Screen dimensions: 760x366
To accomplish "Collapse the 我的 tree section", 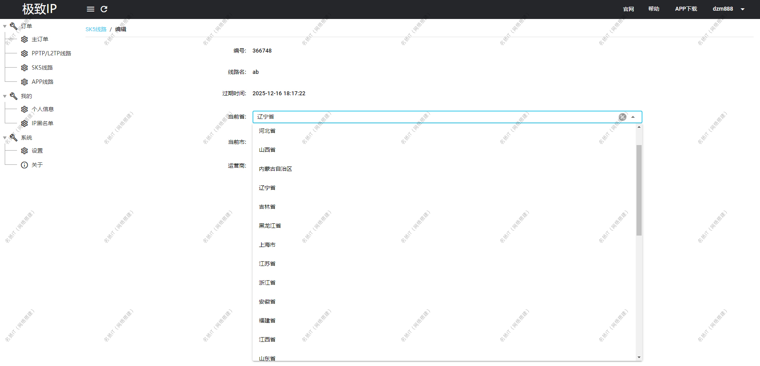I will [5, 96].
